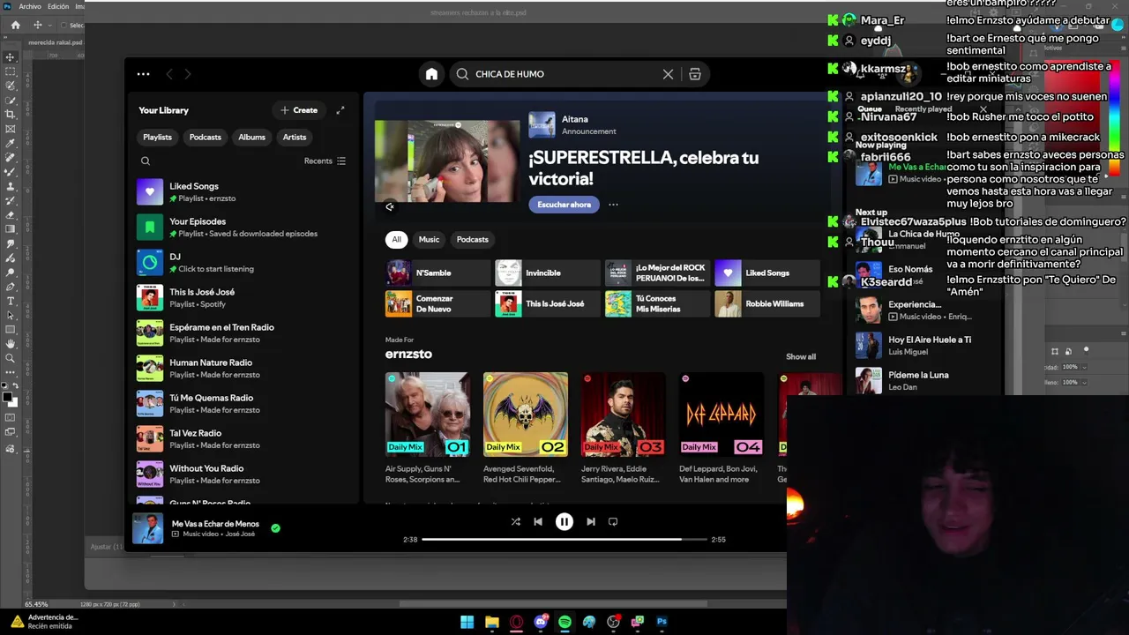Open Liked Songs in Your Library
This screenshot has height=635, width=1129.
pos(243,192)
